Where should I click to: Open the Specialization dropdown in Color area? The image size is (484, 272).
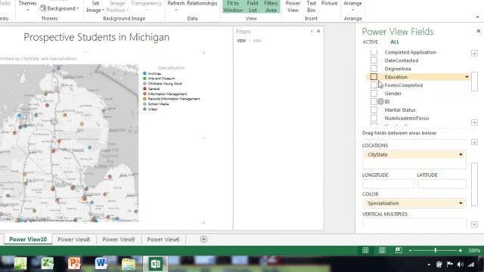[x=461, y=203]
